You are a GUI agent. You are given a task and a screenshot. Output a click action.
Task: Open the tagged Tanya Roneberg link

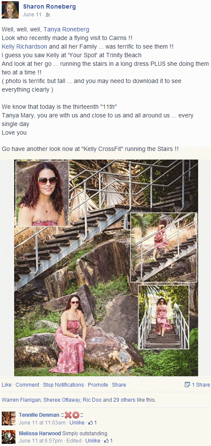tap(66, 29)
